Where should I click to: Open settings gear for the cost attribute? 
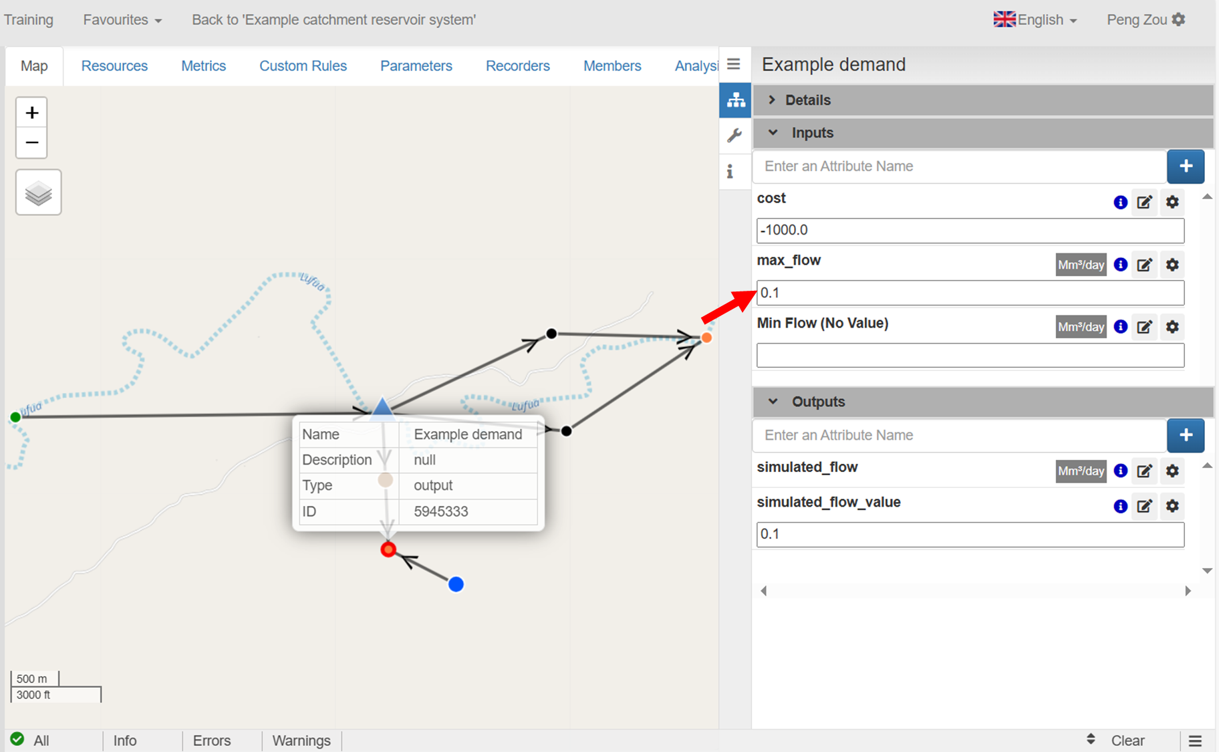pyautogui.click(x=1172, y=202)
